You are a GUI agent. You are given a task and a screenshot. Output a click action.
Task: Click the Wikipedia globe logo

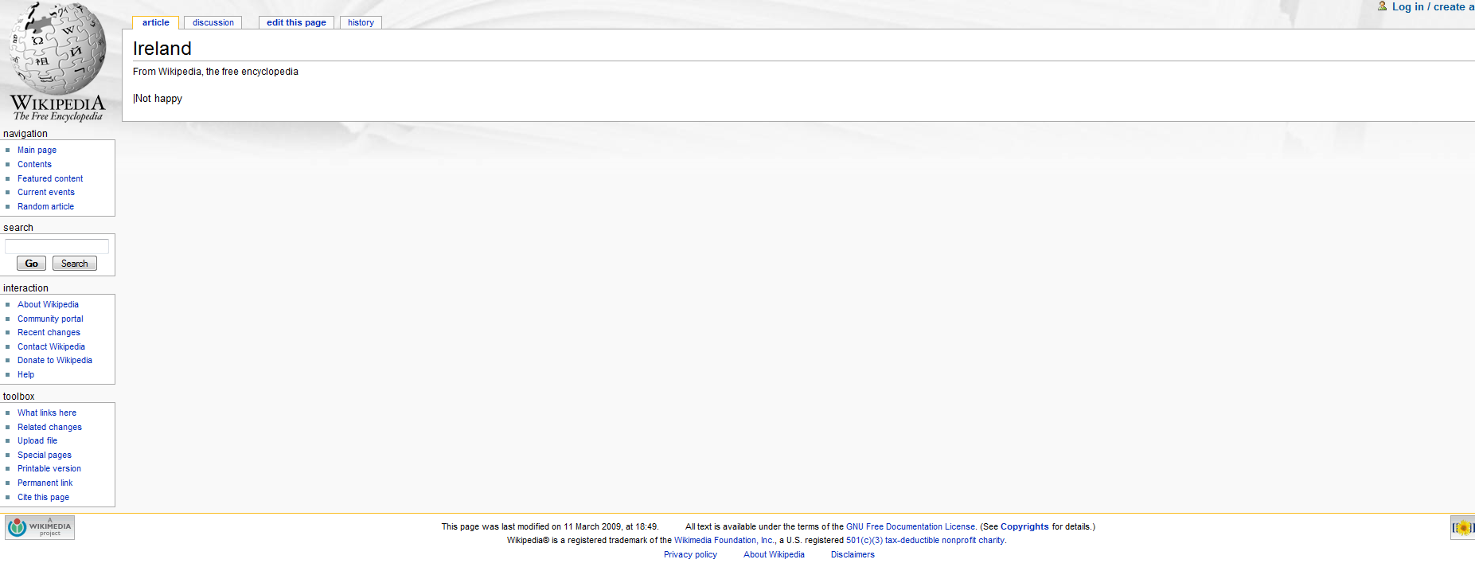pyautogui.click(x=57, y=61)
